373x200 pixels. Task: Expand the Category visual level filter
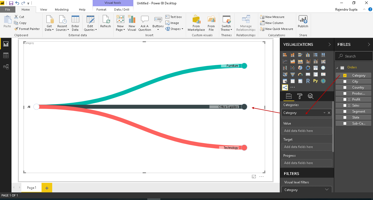[327, 190]
